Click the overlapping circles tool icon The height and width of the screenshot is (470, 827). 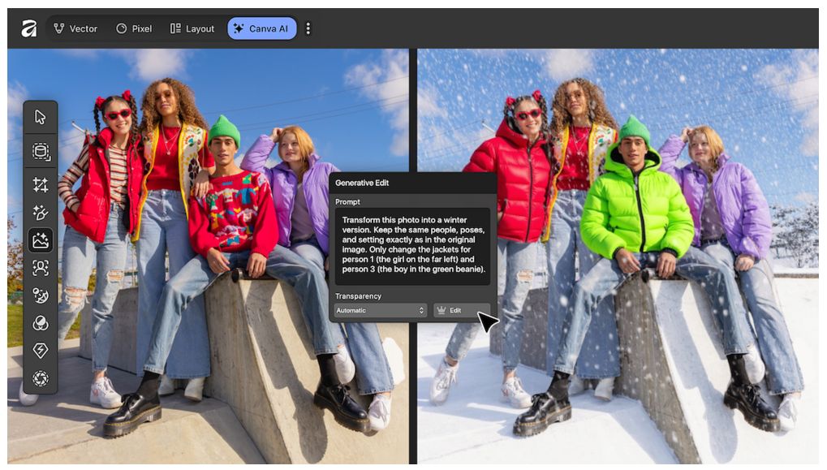pyautogui.click(x=41, y=323)
